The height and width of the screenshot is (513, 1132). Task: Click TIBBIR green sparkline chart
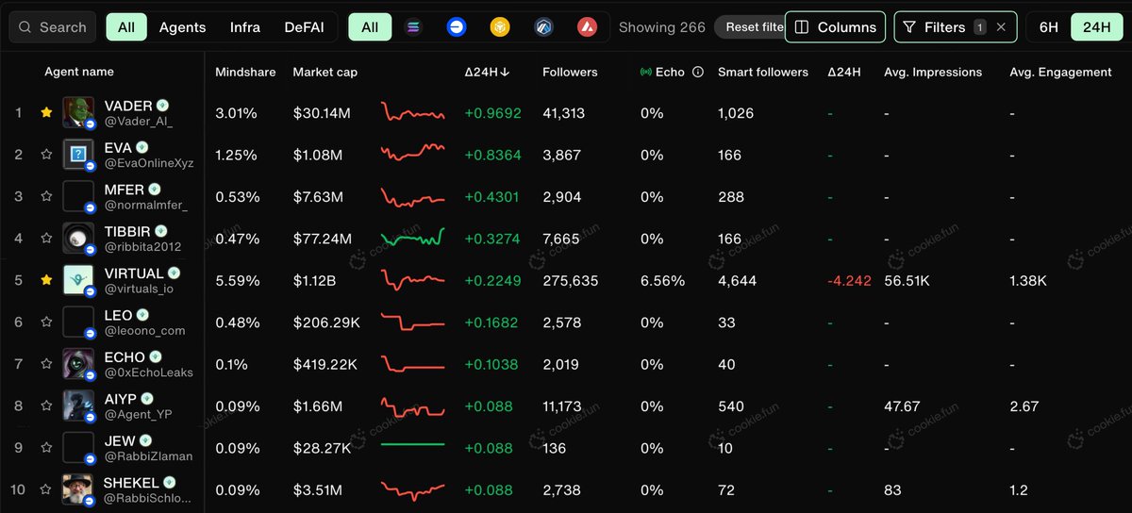coord(413,239)
